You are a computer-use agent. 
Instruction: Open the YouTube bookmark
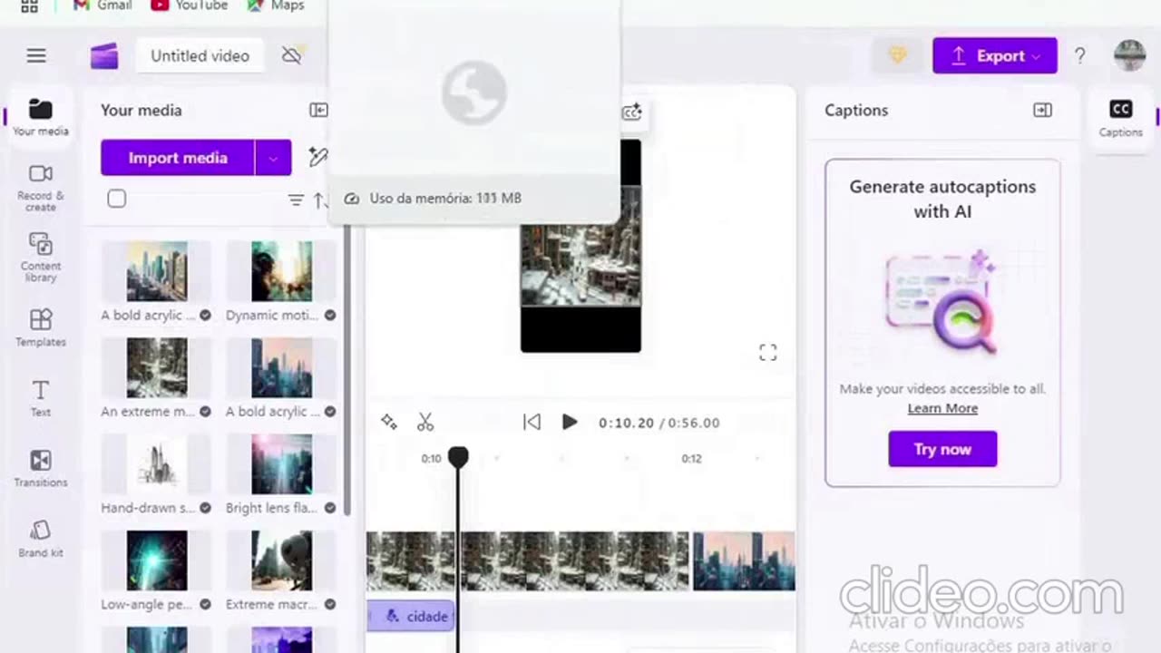(190, 5)
